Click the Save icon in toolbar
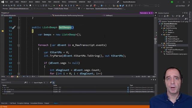This screenshot has height=108, width=192. pos(120,6)
